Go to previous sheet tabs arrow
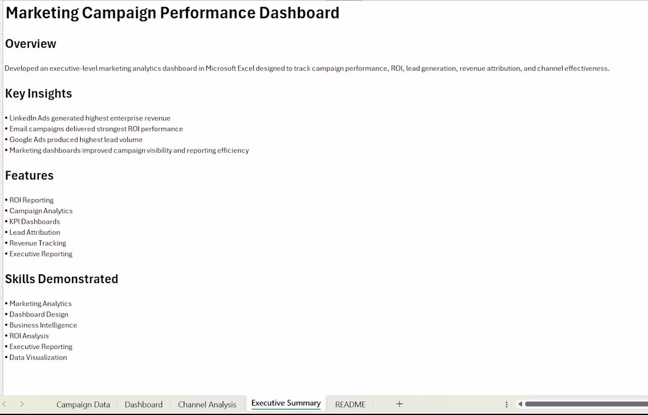The image size is (648, 415). point(4,404)
